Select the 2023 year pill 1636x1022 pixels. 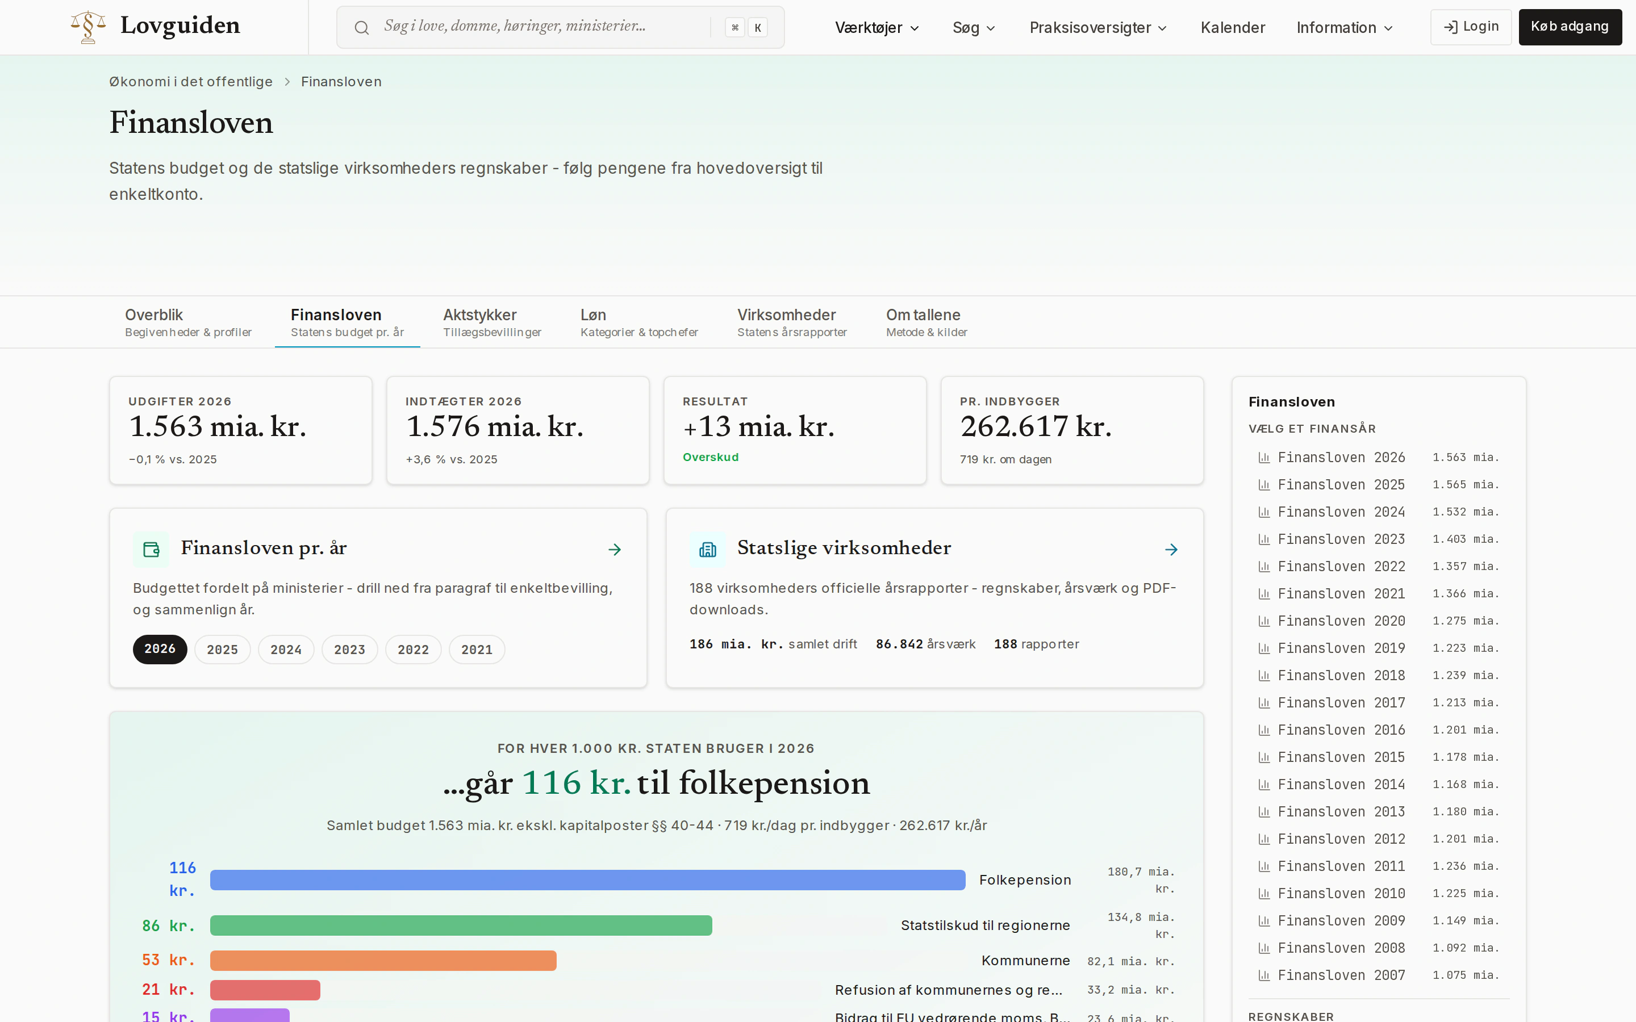click(x=349, y=650)
